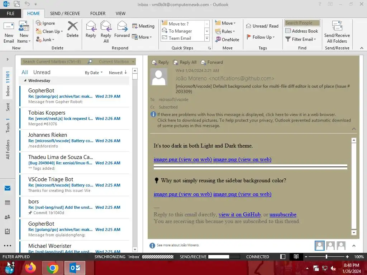Expand the Quick Steps gallery
Image resolution: width=367 pixels, height=275 pixels.
tap(207, 38)
